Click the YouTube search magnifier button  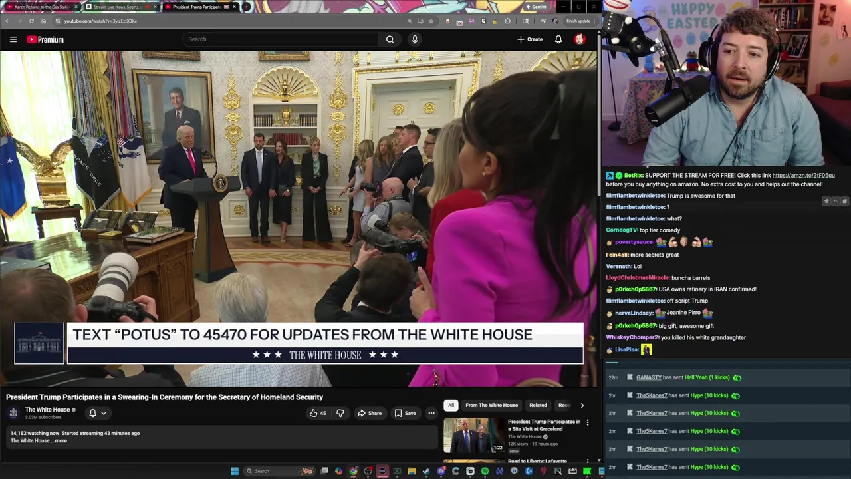click(390, 39)
